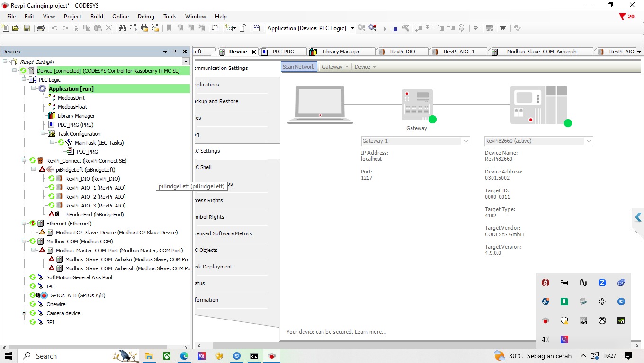Stop the application with the blue square icon

[395, 29]
